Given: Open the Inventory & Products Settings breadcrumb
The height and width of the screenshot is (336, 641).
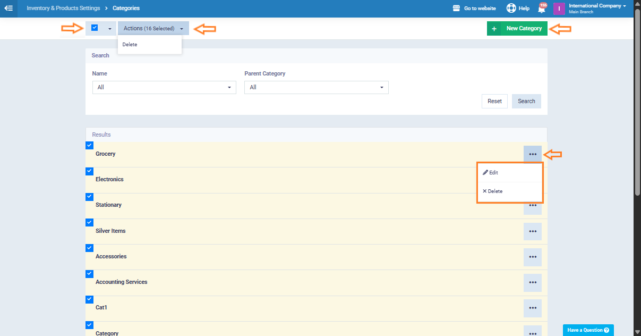Looking at the screenshot, I should 63,9.
